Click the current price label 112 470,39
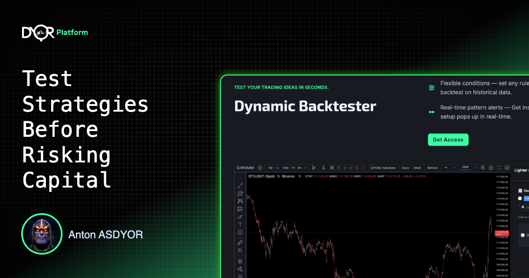The image size is (529, 278). point(502,233)
